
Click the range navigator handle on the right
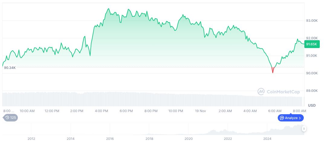point(304,129)
